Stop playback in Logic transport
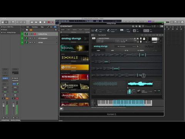This screenshot has height=139, width=185. click(40, 22)
